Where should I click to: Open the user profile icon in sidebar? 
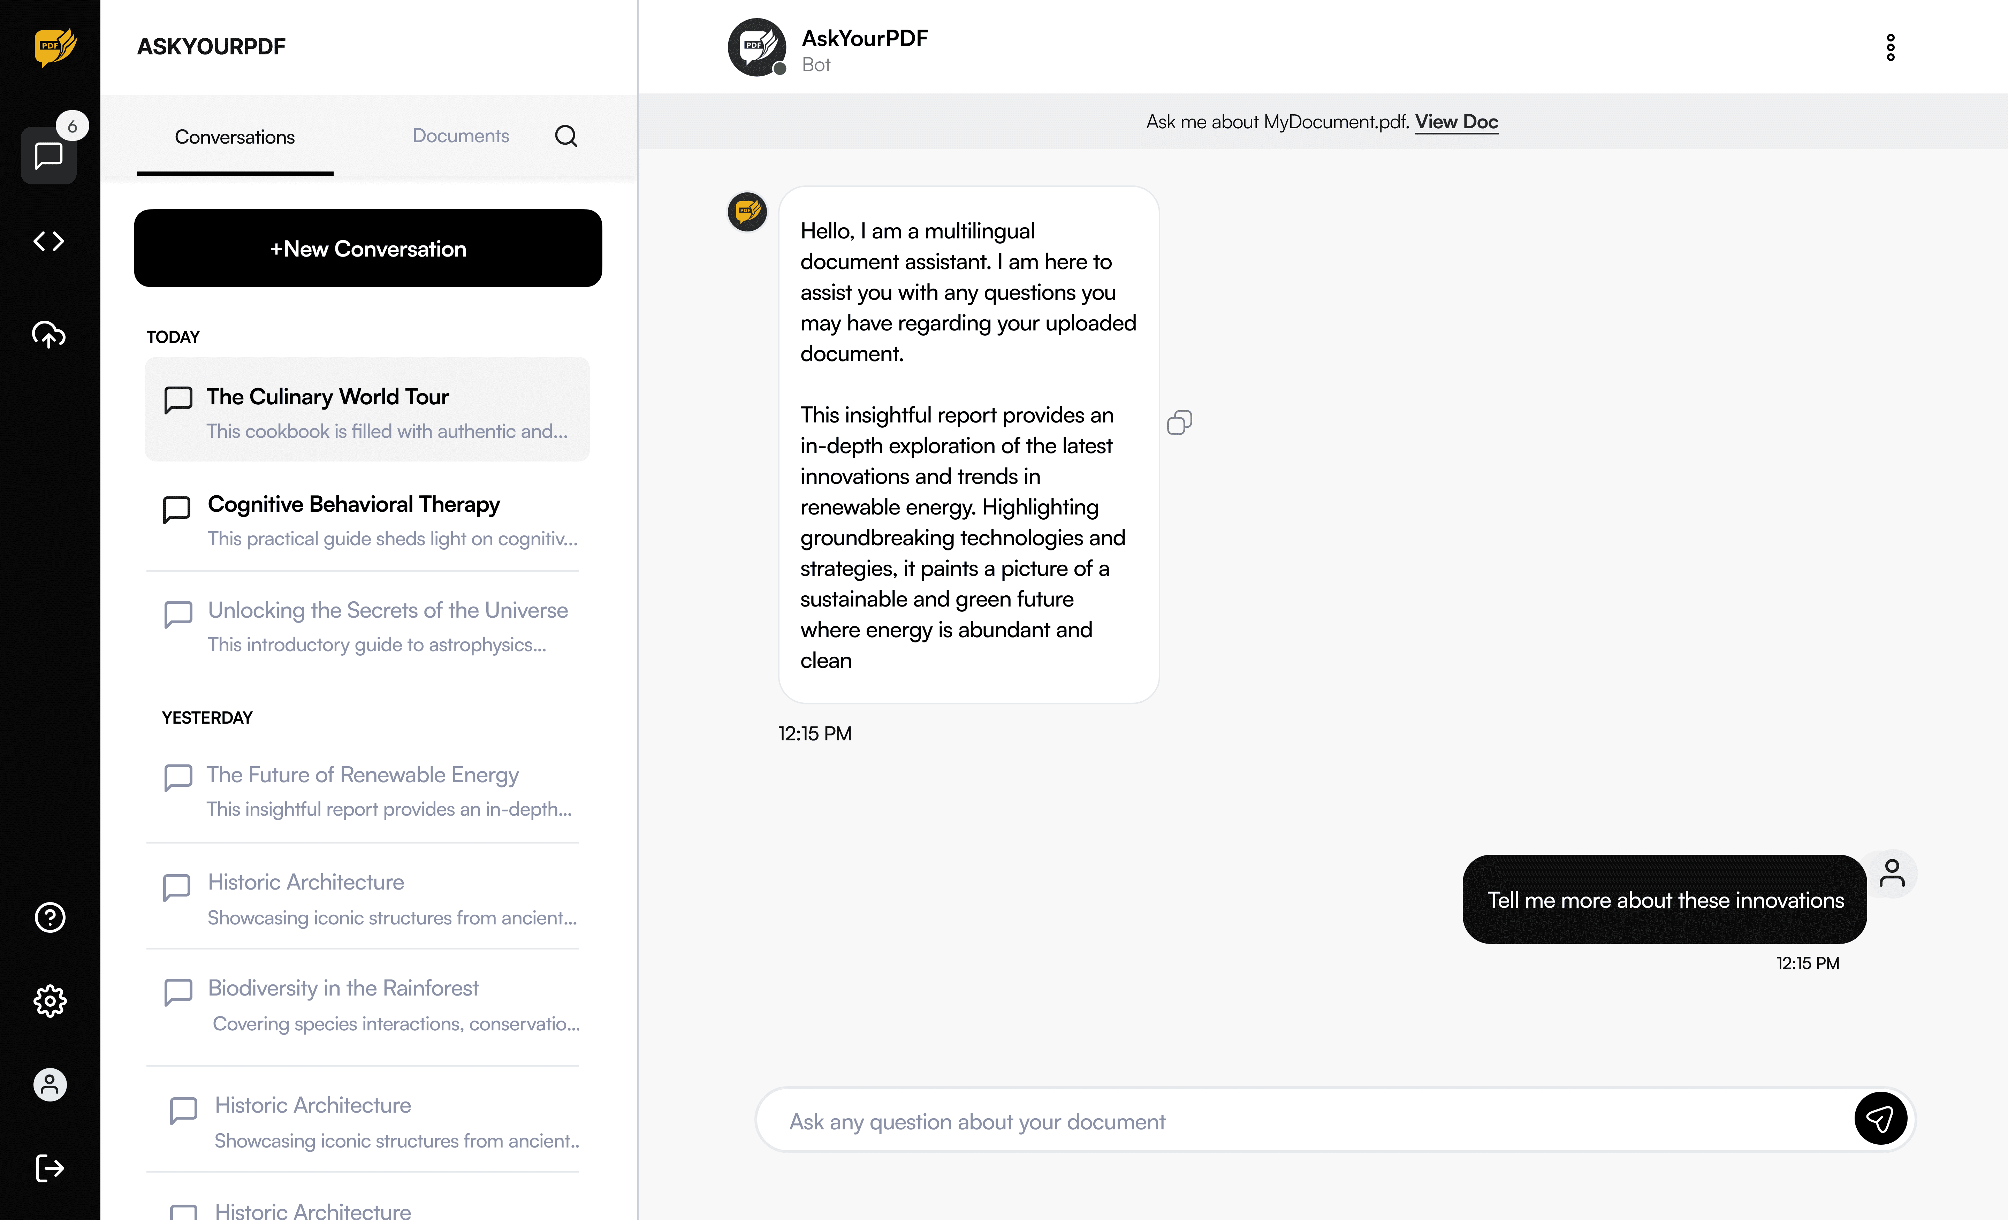50,1085
